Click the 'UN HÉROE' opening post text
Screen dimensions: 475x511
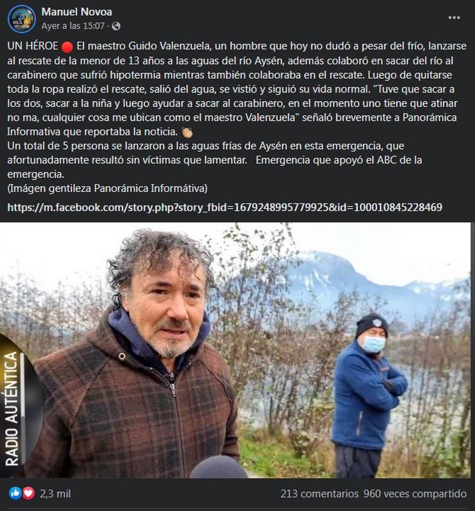[32, 46]
